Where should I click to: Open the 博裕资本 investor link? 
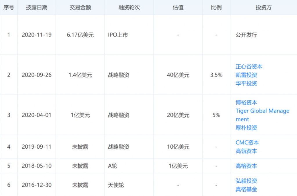[246, 102]
